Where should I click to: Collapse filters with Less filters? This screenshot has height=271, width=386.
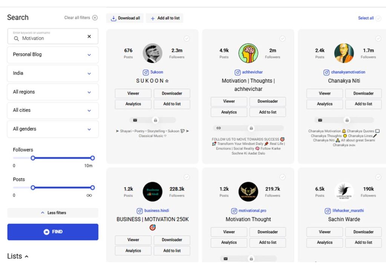click(x=53, y=213)
